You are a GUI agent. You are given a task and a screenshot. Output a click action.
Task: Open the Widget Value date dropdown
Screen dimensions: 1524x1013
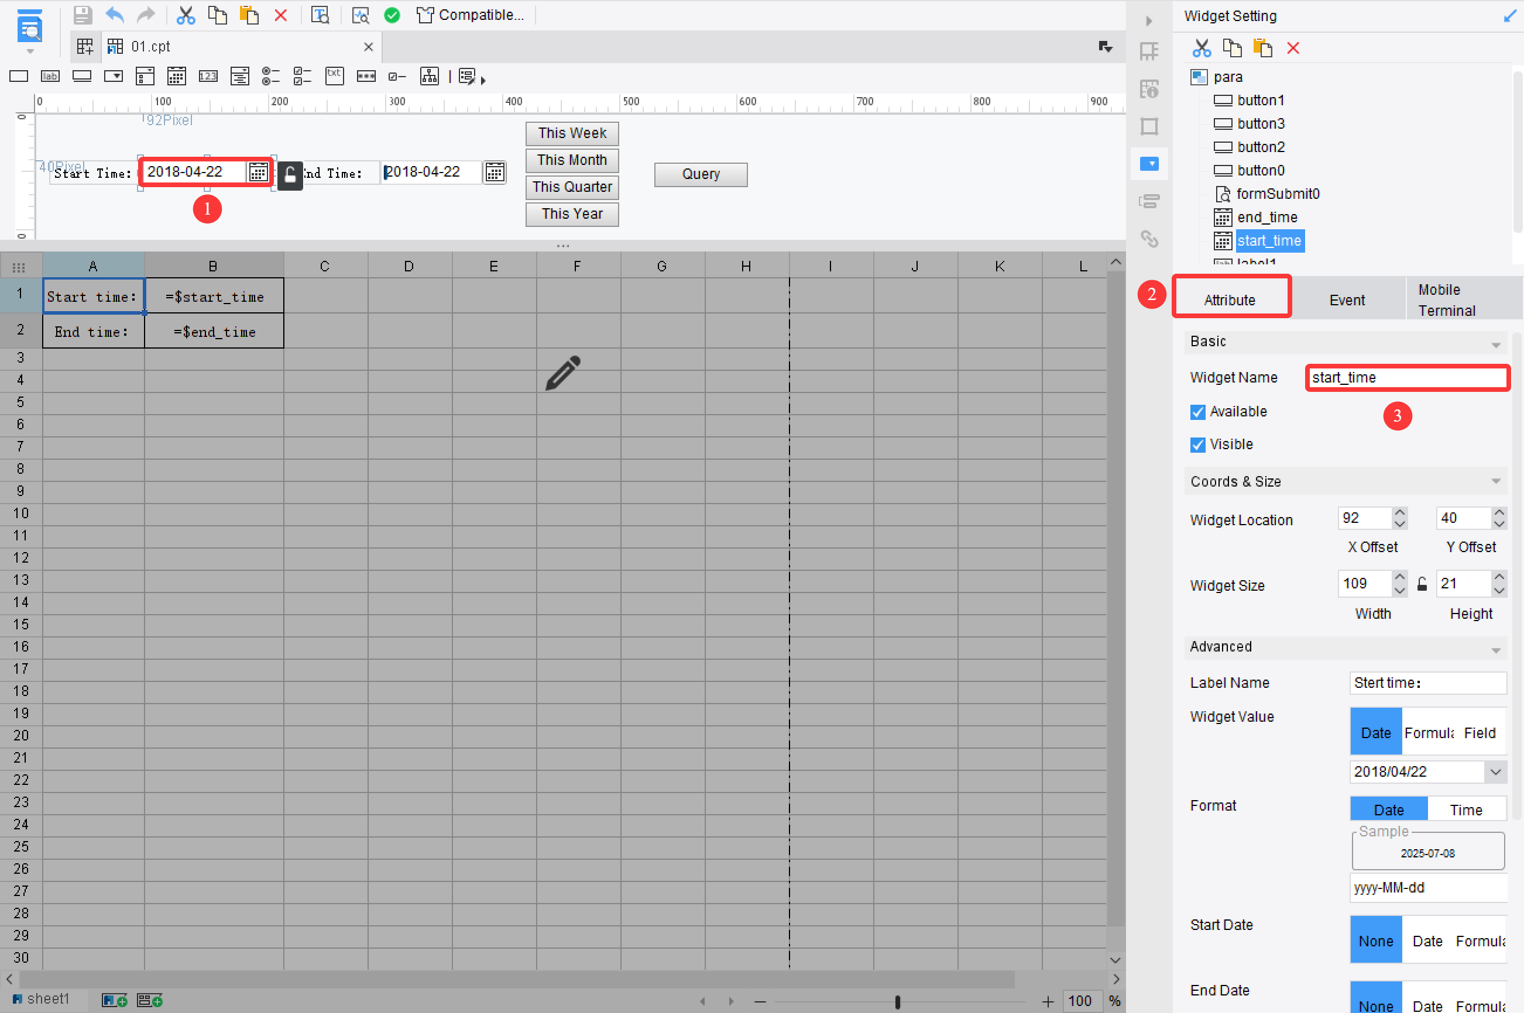[x=1495, y=771]
